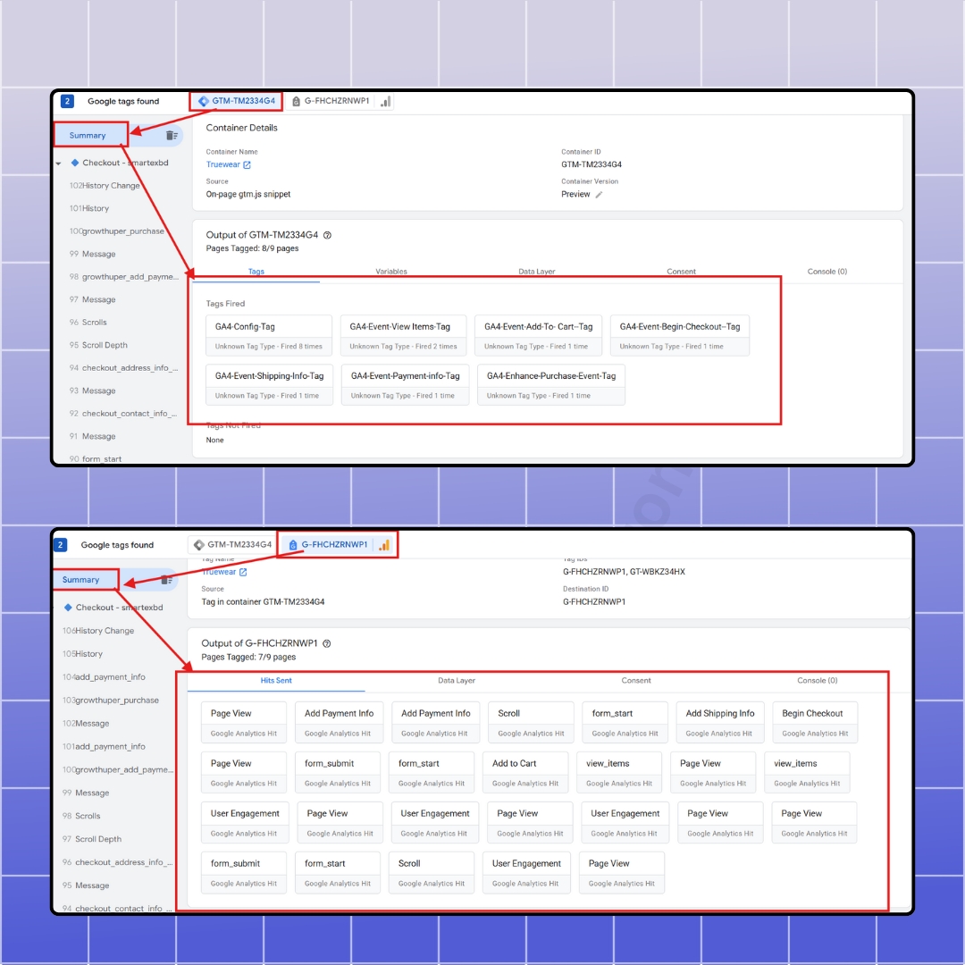This screenshot has width=965, height=965.
Task: Open the Add Shipping Info hit card
Action: (x=720, y=722)
